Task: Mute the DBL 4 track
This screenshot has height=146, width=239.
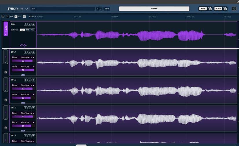Action: pos(30,136)
